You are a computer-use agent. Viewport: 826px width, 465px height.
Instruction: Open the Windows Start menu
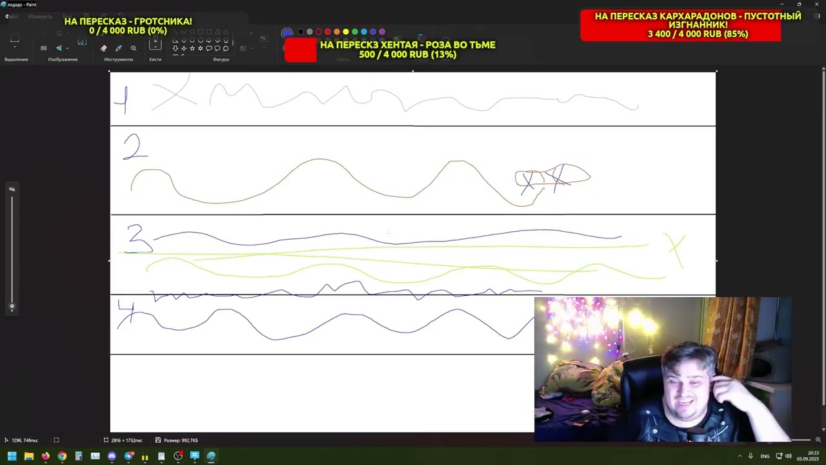click(x=12, y=456)
